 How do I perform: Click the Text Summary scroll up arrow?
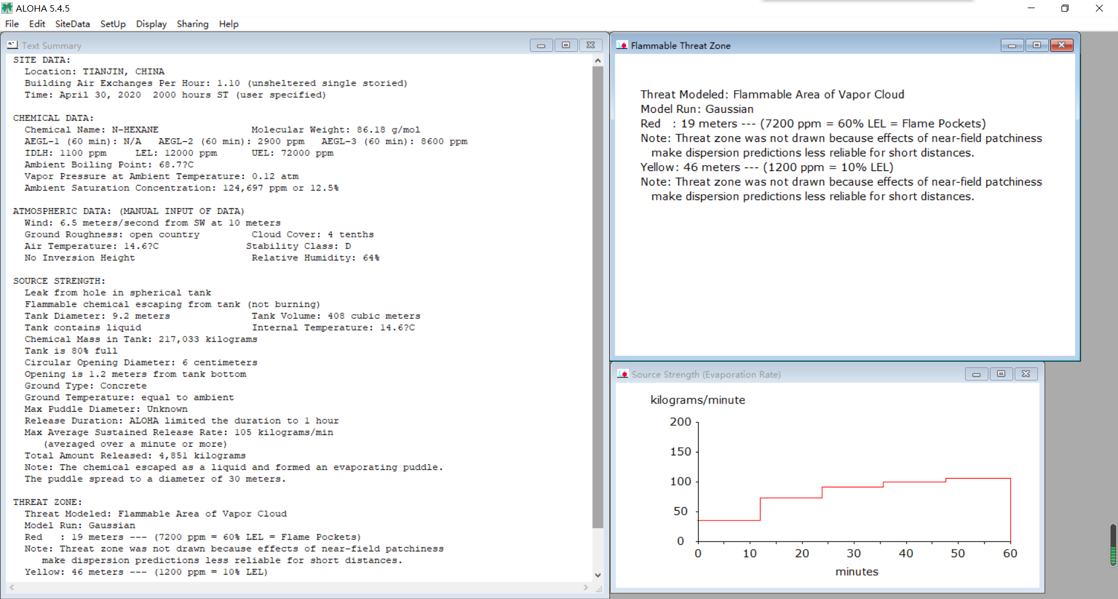(597, 60)
